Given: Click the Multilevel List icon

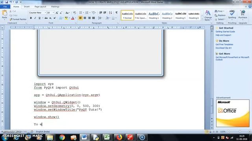Looking at the screenshot, I should (x=93, y=13).
